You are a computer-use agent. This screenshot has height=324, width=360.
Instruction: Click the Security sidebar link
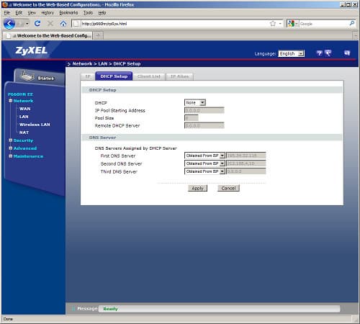tap(23, 140)
